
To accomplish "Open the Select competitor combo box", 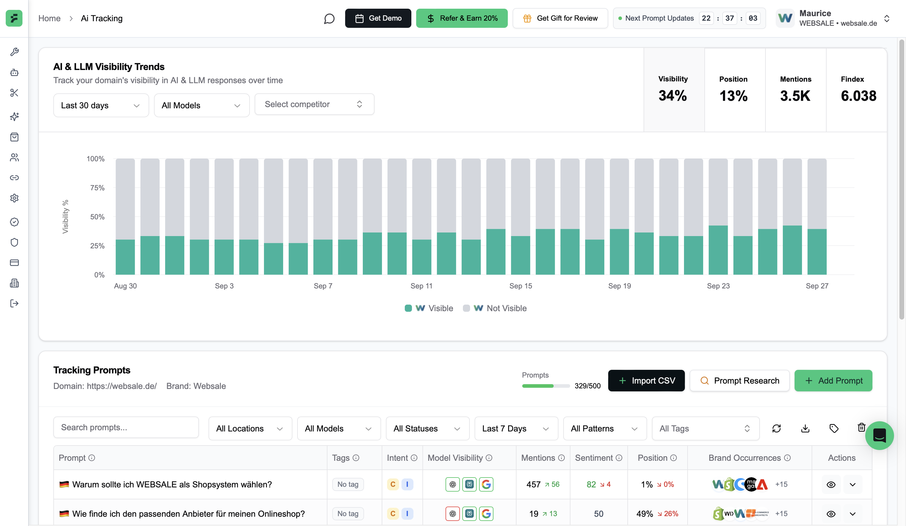I will click(x=314, y=104).
